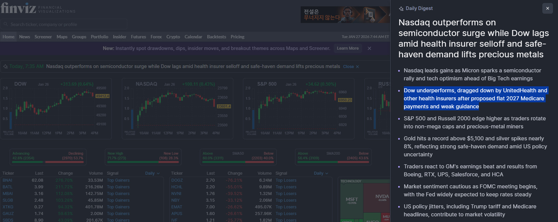Open the SLGB ticker link
Image resolution: width=558 pixels, height=222 pixels.
point(8,200)
